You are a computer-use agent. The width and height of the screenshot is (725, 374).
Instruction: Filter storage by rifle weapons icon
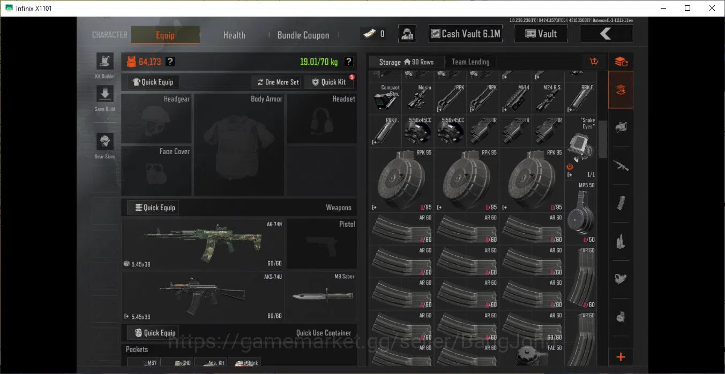[x=621, y=165]
